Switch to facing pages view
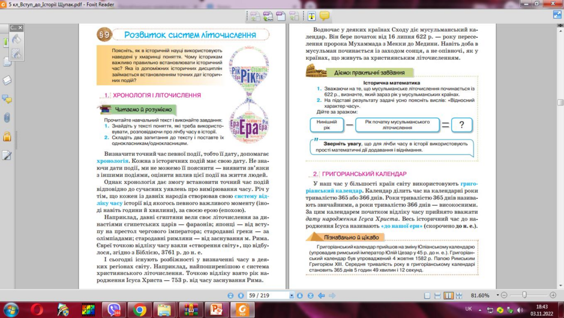The image size is (564, 318). click(x=448, y=295)
